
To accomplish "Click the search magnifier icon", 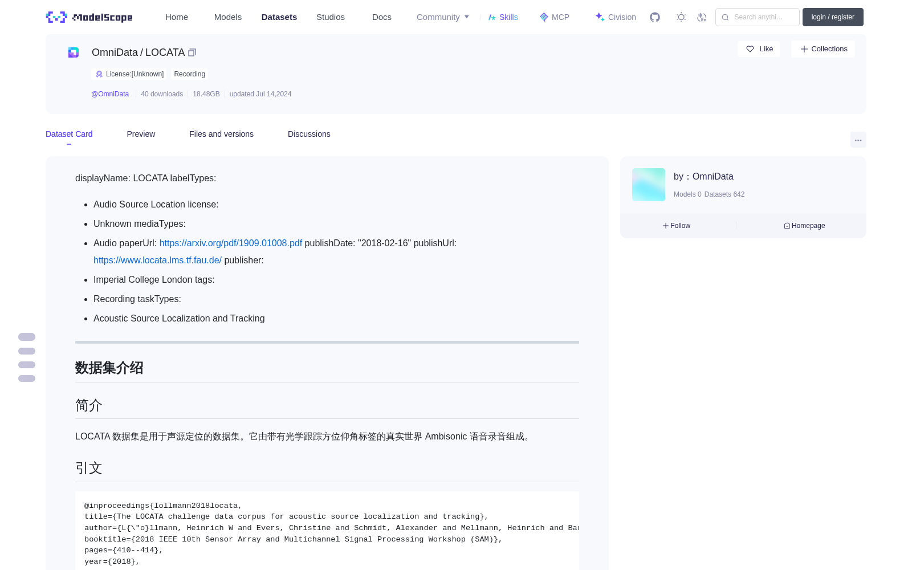I will pyautogui.click(x=726, y=17).
